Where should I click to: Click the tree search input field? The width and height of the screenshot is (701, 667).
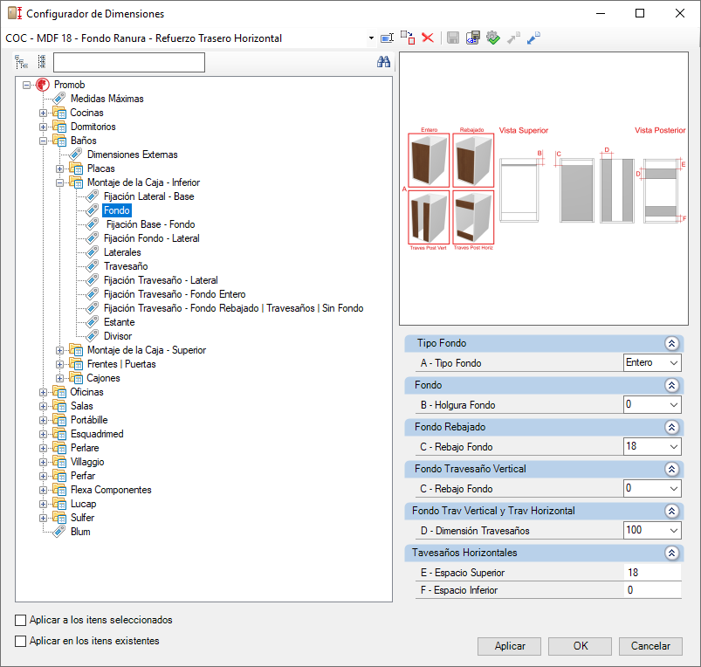(x=129, y=62)
